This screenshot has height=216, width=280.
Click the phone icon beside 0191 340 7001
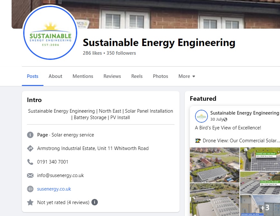pos(30,162)
